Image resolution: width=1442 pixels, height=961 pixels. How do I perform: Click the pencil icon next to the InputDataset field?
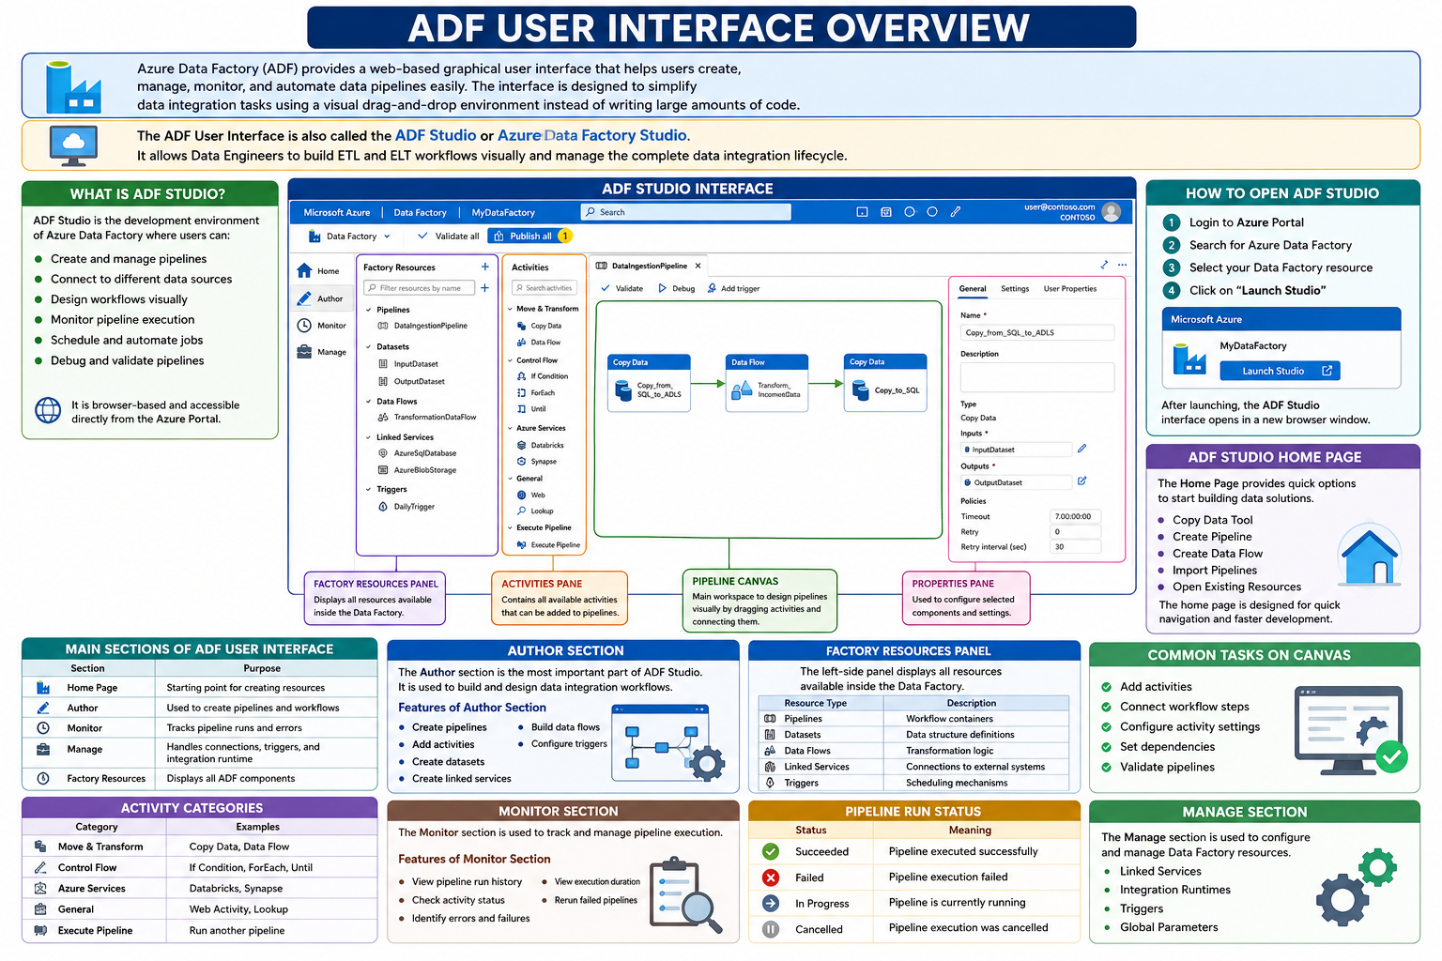(1082, 449)
